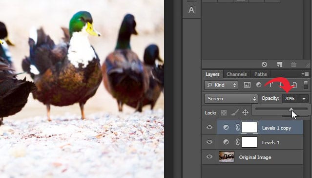Image resolution: width=312 pixels, height=178 pixels.
Task: Click the cancel circle-slash icon above Layers
Action: tap(264, 65)
